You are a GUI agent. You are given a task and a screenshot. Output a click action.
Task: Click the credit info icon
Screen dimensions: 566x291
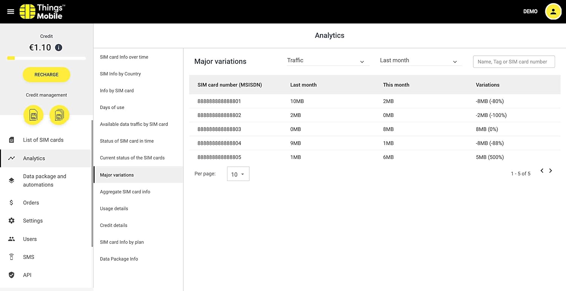click(58, 47)
